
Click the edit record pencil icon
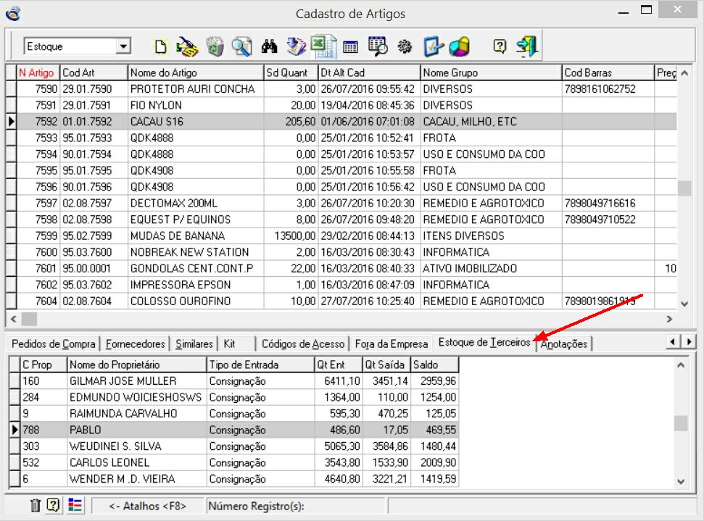[187, 46]
